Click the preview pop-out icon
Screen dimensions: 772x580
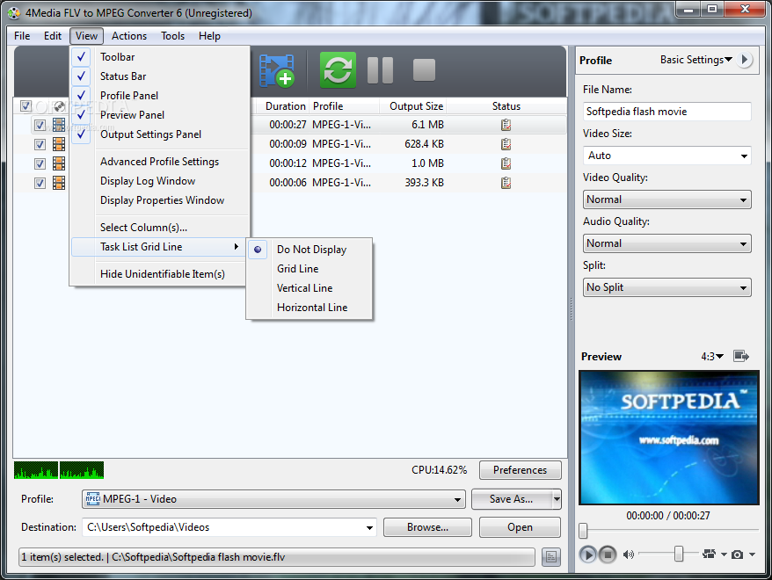pos(741,356)
